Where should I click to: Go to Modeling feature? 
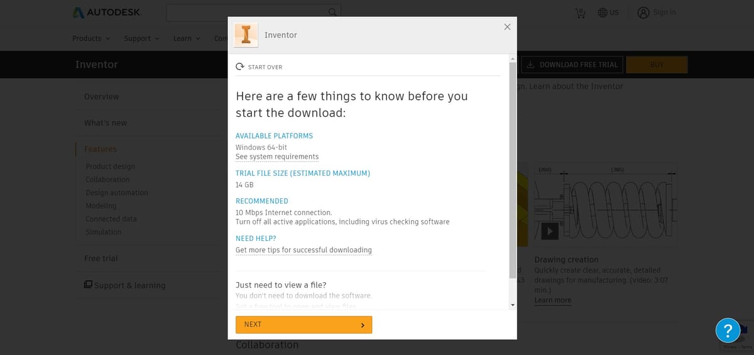click(x=101, y=206)
